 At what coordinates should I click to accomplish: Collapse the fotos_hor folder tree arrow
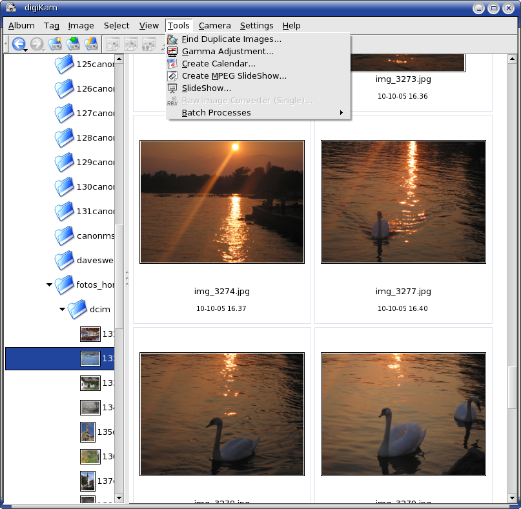(x=49, y=284)
